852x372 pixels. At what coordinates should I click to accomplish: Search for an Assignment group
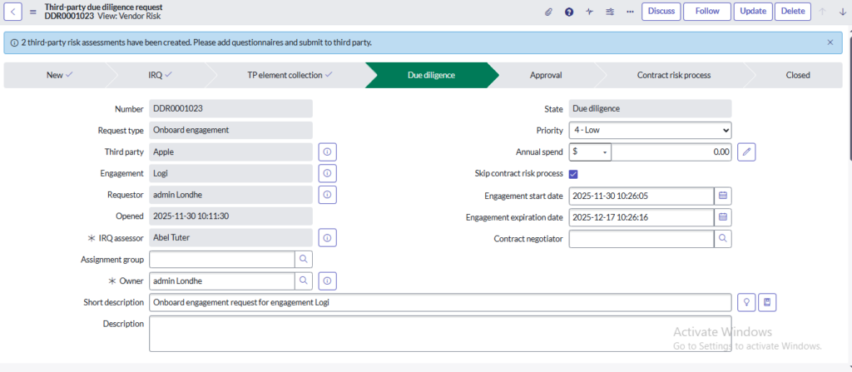point(304,260)
